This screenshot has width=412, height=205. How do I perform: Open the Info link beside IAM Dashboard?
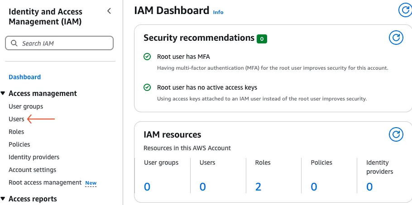tap(218, 12)
